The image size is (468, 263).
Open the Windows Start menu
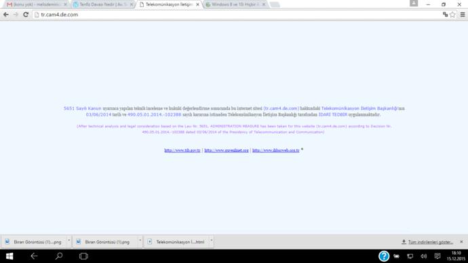(x=9, y=256)
